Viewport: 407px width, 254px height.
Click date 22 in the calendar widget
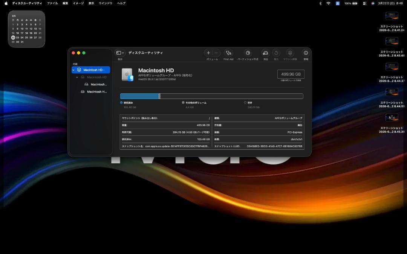coord(13,38)
